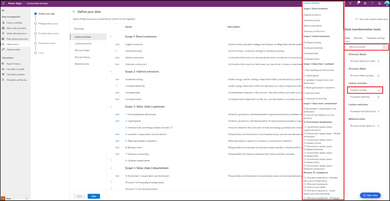Remove Purchased heat (Emissions) item
Screen dimensions: 390x201
click(x=379, y=112)
